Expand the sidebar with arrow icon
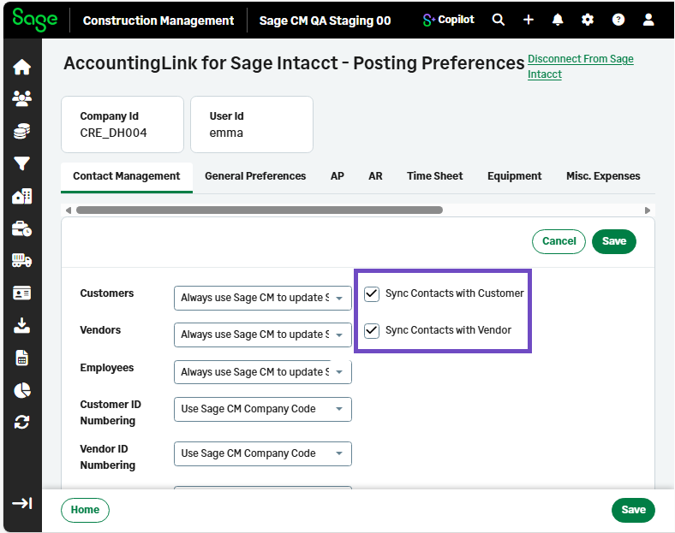Image resolution: width=675 pixels, height=533 pixels. (x=21, y=503)
